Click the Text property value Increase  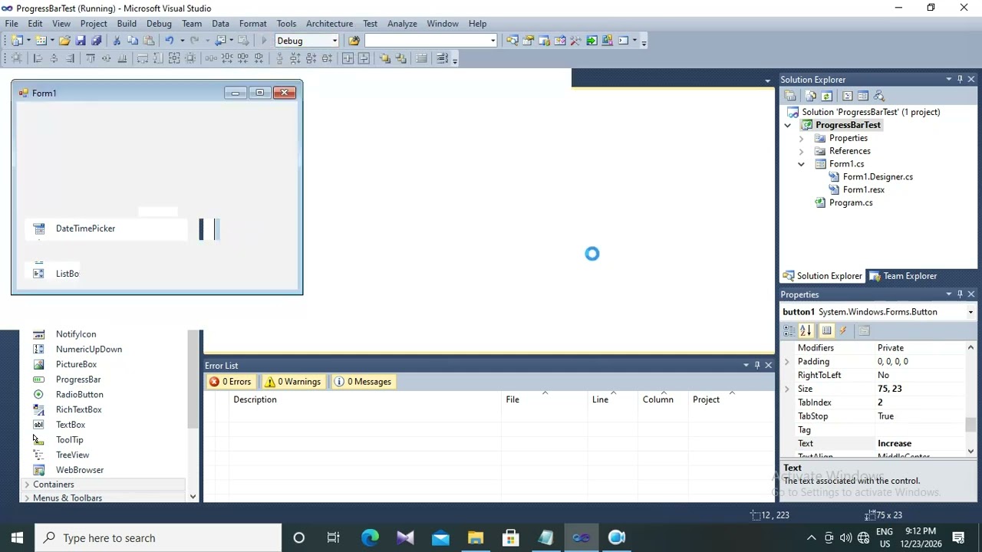coord(895,444)
